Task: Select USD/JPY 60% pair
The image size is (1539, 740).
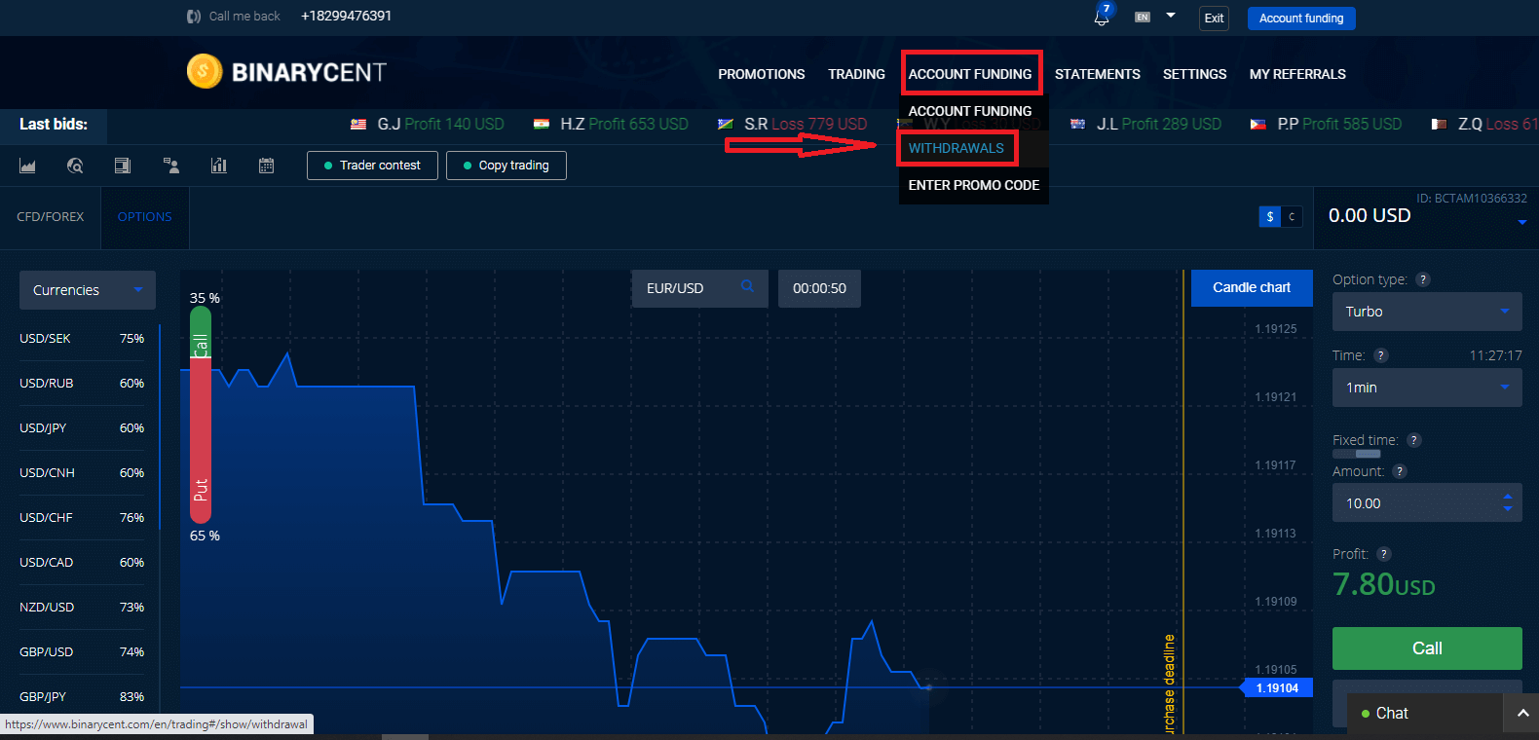Action: (82, 428)
